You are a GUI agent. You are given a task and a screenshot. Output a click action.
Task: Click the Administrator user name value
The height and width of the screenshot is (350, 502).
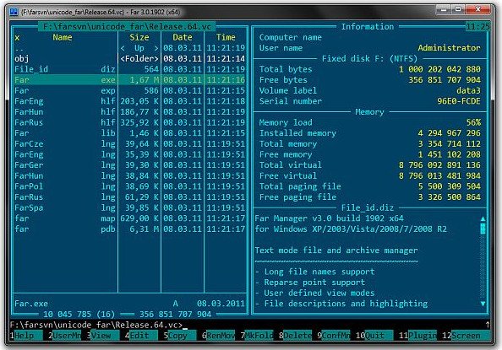click(x=449, y=48)
